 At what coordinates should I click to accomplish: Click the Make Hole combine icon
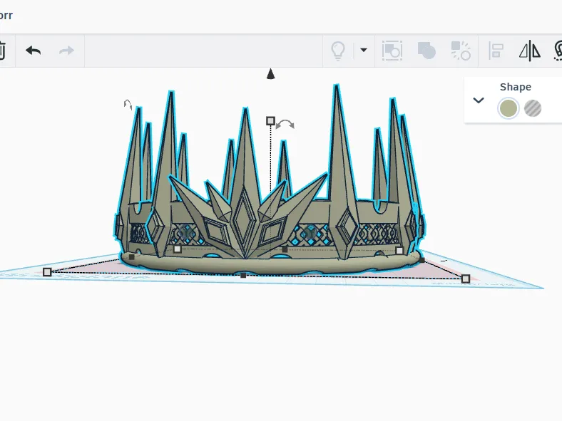pyautogui.click(x=426, y=51)
